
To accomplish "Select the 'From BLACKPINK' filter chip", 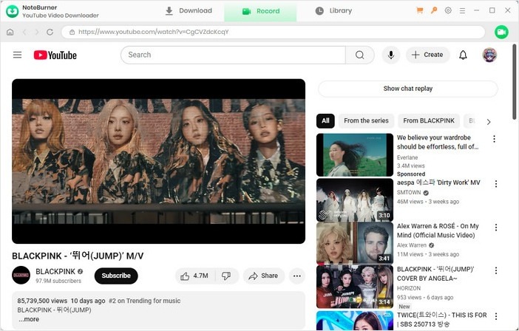I will click(x=430, y=121).
